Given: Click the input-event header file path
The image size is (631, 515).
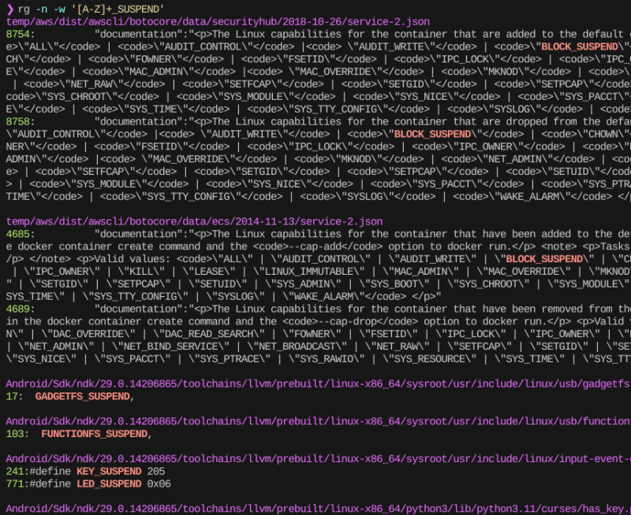Looking at the screenshot, I should [315, 458].
